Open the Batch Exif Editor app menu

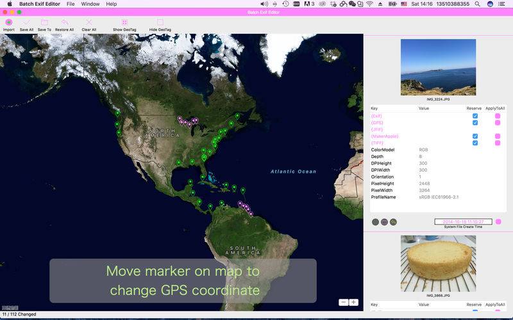(40, 4)
